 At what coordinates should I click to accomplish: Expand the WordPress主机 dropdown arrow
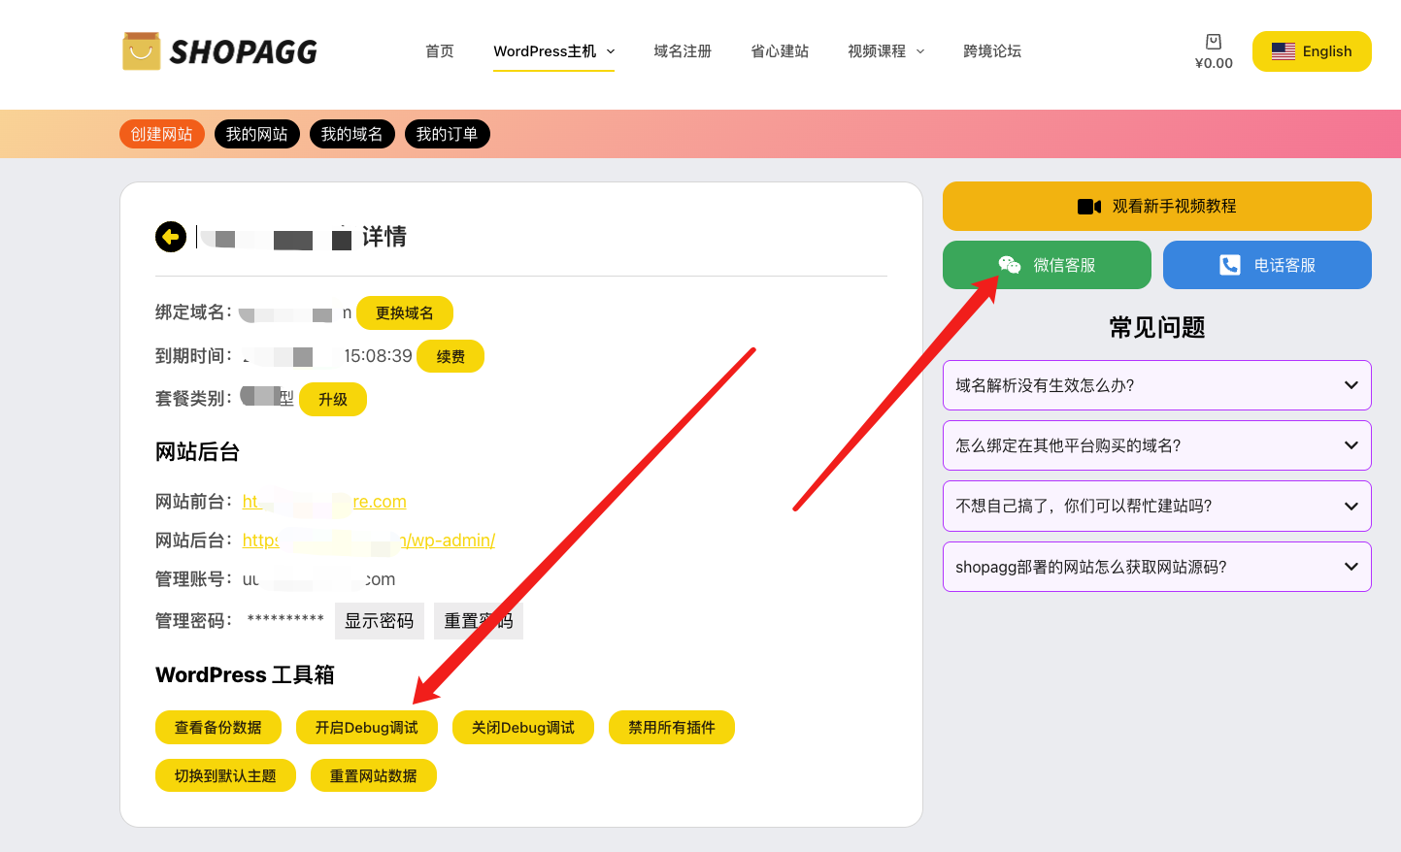pos(611,51)
